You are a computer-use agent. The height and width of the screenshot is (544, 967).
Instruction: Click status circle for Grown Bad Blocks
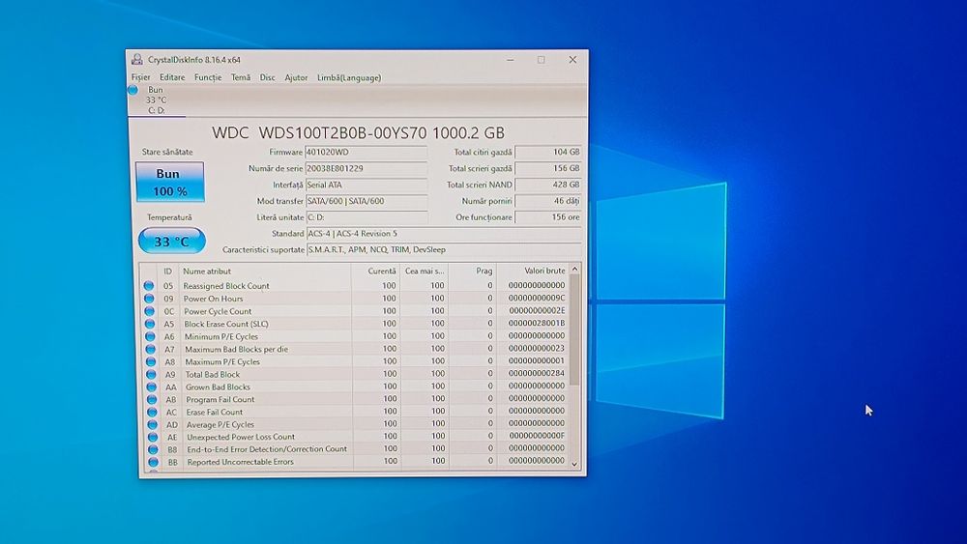(x=151, y=387)
